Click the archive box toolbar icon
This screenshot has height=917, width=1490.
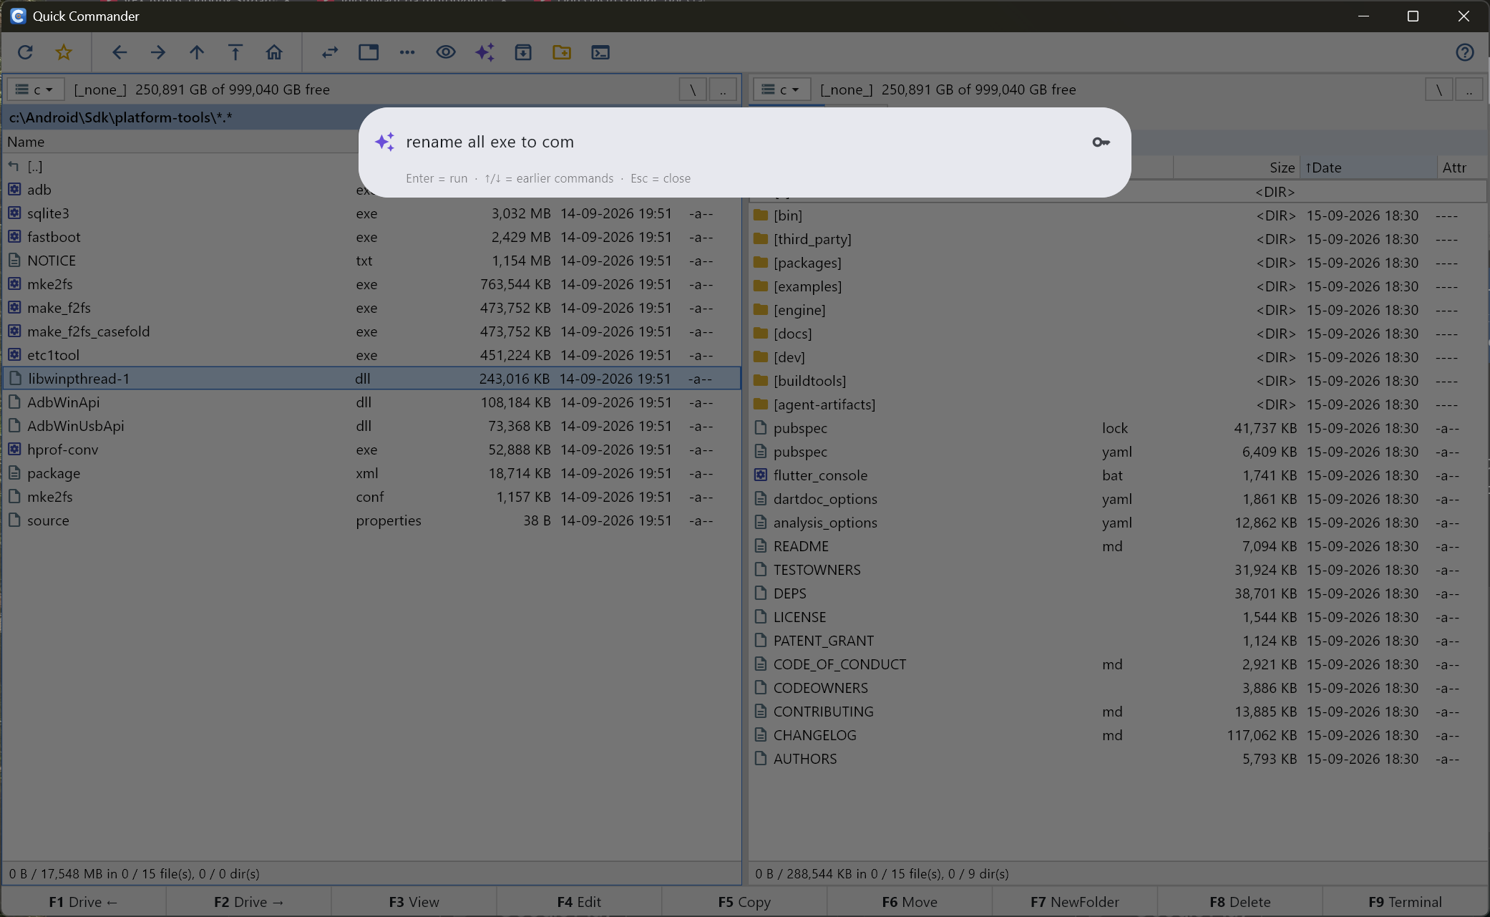(523, 52)
